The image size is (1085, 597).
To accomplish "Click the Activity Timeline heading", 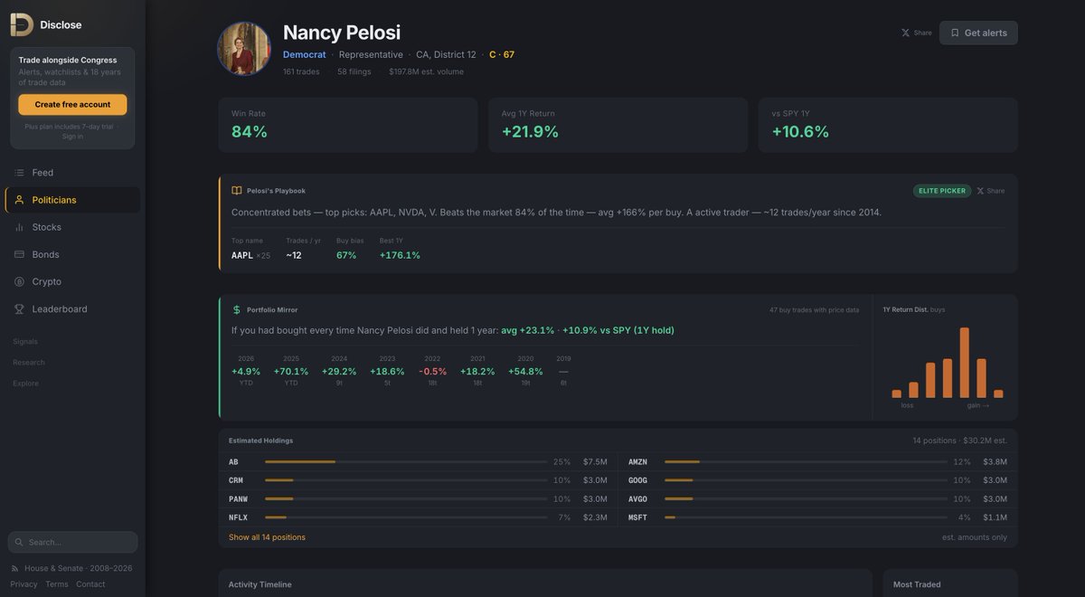I will 259,584.
